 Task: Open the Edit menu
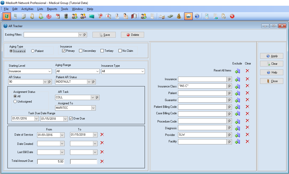(x=15, y=9)
